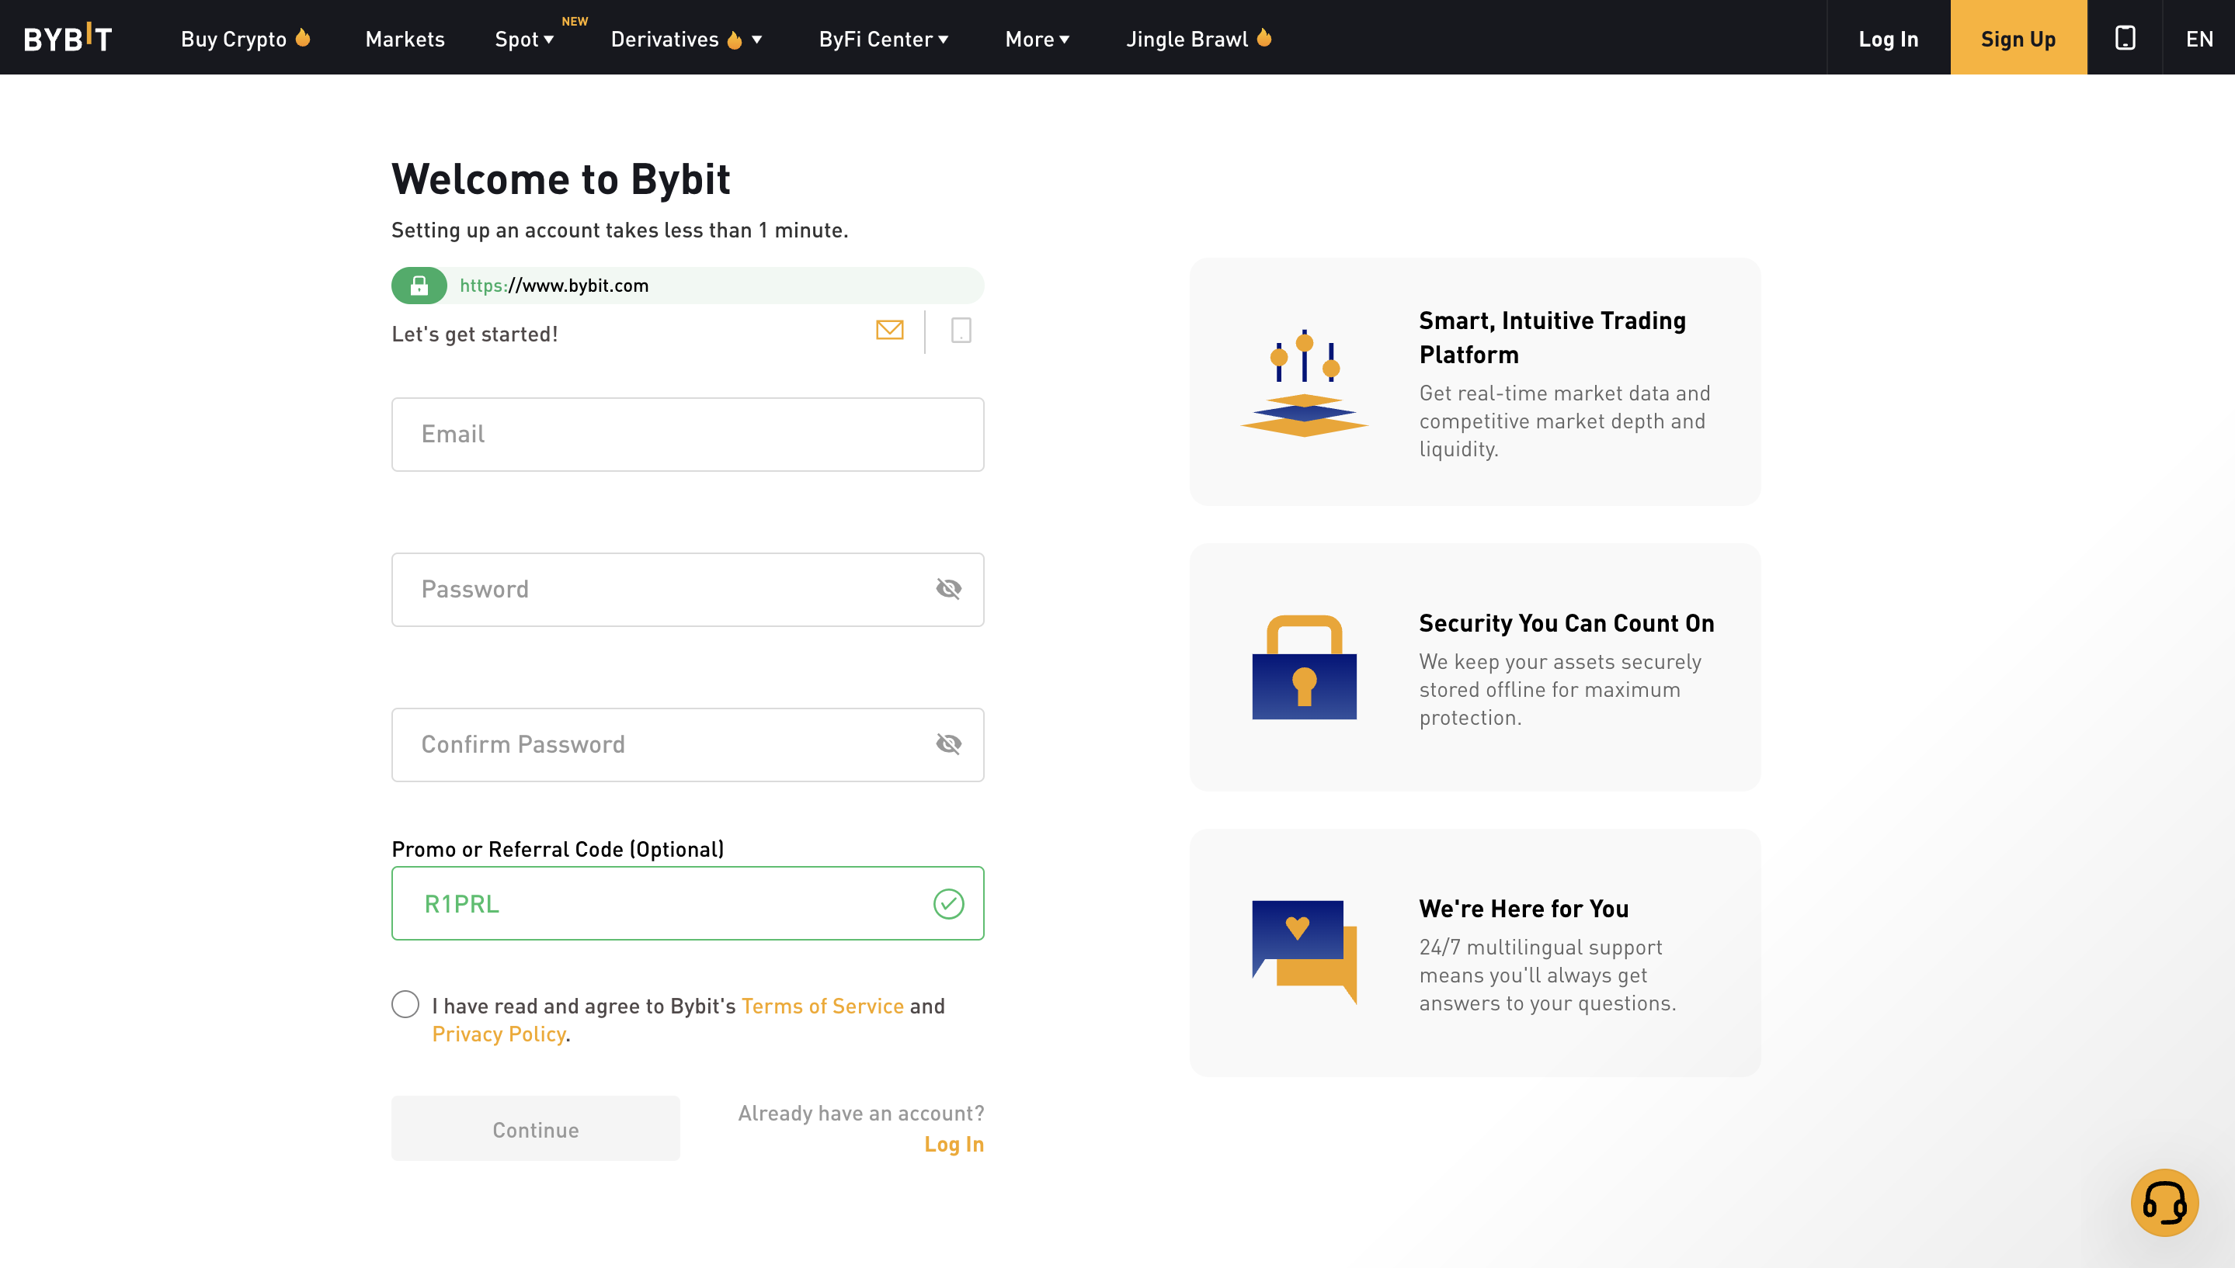
Task: Click inside the Email input field
Action: (x=687, y=434)
